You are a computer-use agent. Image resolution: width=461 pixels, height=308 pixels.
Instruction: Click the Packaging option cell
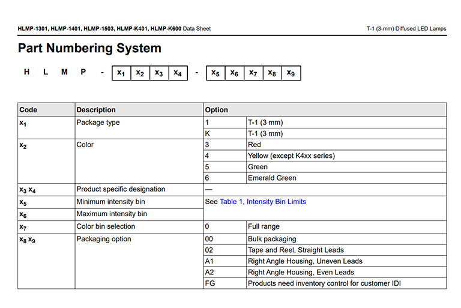click(139, 261)
